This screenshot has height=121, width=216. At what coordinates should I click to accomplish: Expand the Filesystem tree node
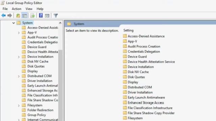tap(19, 106)
